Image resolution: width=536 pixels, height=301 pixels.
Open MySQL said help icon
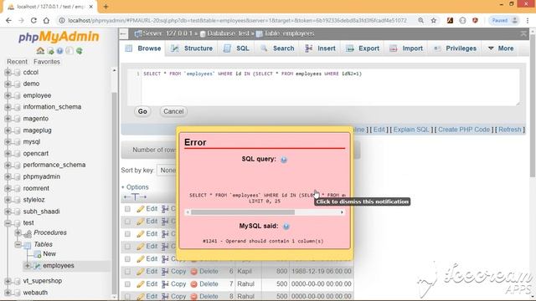pyautogui.click(x=286, y=227)
